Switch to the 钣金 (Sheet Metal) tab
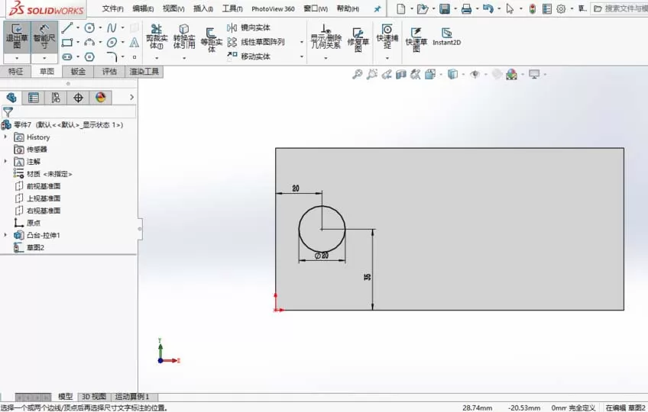The height and width of the screenshot is (412, 648). [78, 72]
